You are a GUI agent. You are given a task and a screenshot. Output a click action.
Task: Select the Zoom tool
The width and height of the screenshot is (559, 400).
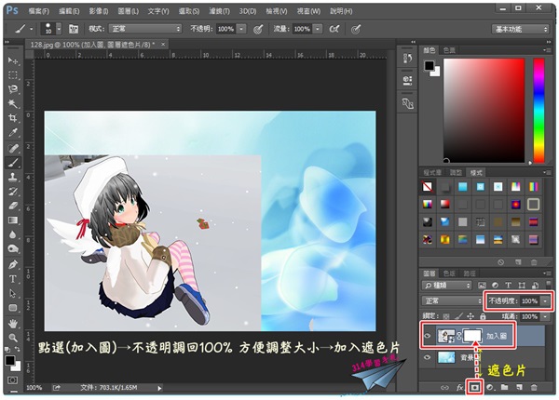tap(13, 338)
